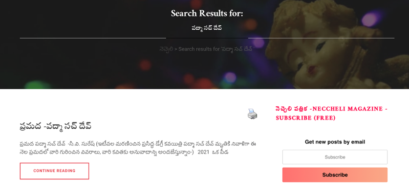Image resolution: width=409 pixels, height=195 pixels.
Task: Click the breadcrumb '>' separator
Action: [176, 49]
